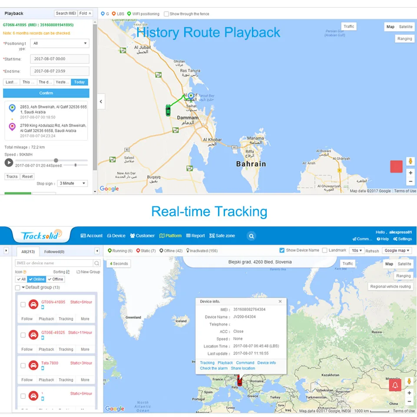The height and width of the screenshot is (417, 417).
Task: Collapse the Default group tree
Action: tap(23, 287)
